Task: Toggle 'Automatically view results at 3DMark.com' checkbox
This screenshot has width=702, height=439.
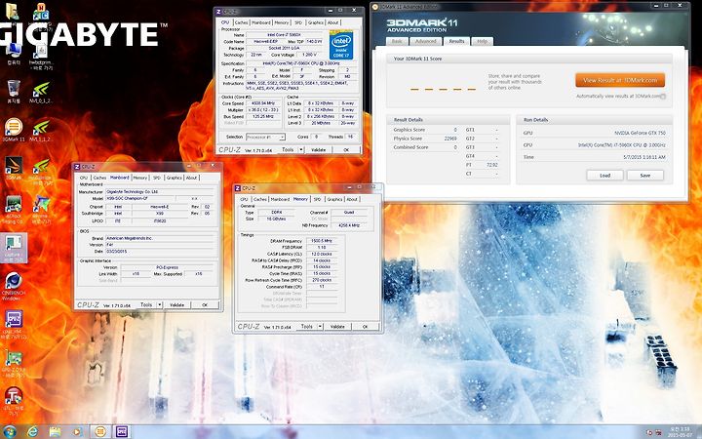Action: click(663, 97)
